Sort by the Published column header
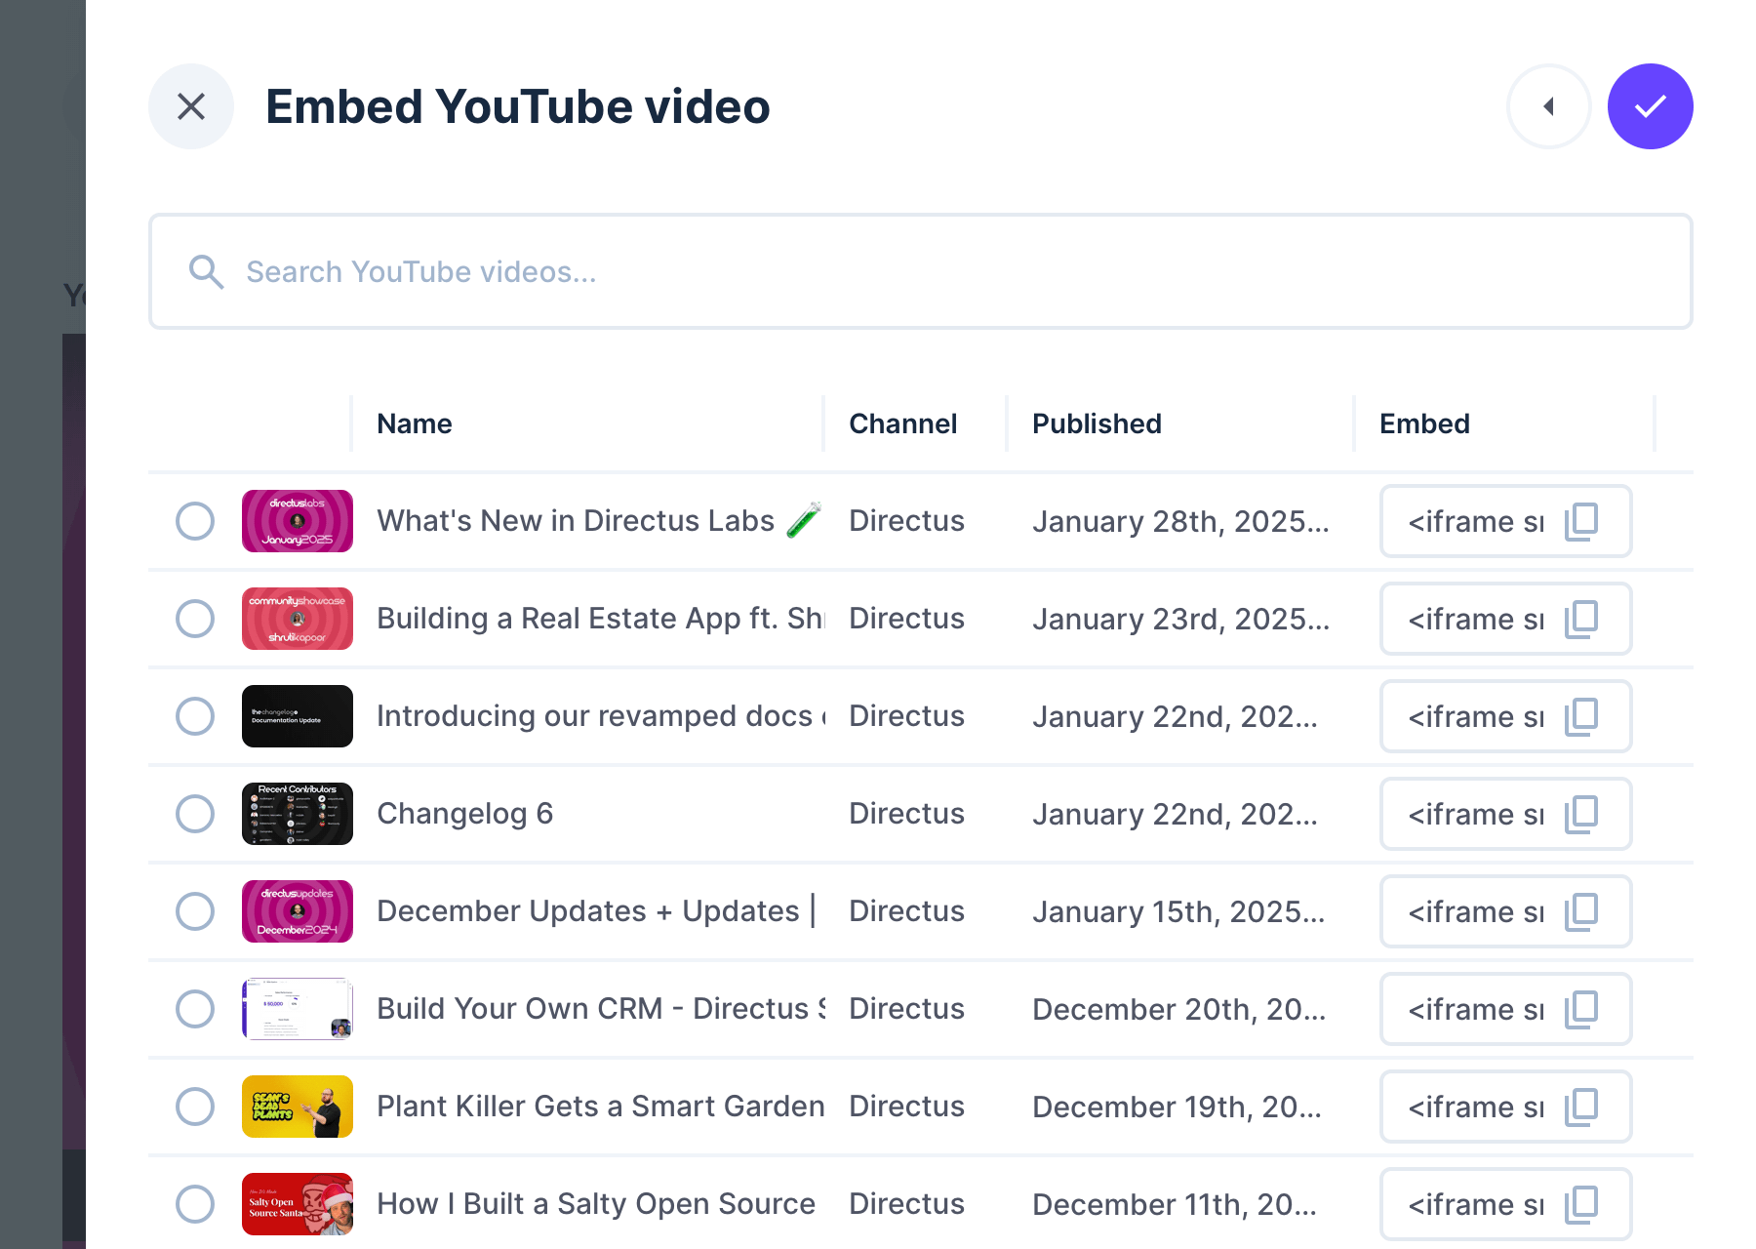 [x=1097, y=423]
